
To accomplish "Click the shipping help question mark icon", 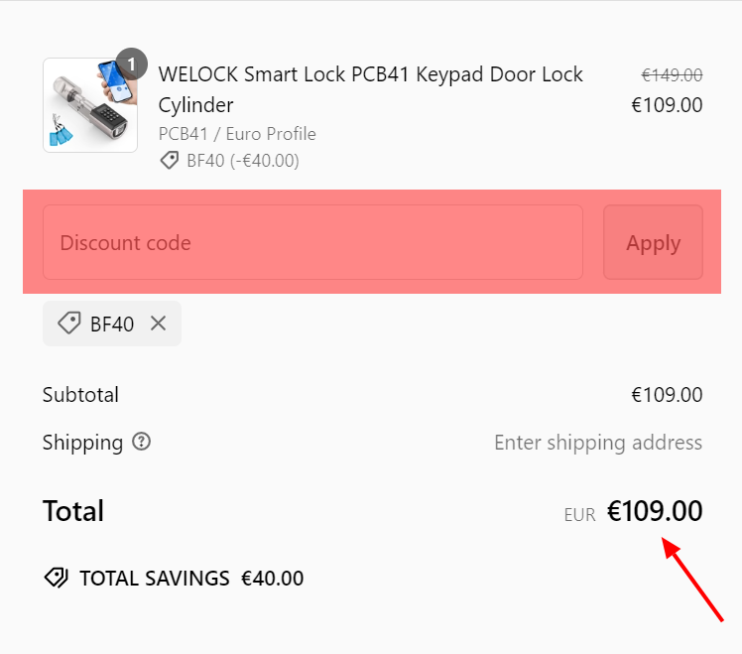I will (x=141, y=443).
